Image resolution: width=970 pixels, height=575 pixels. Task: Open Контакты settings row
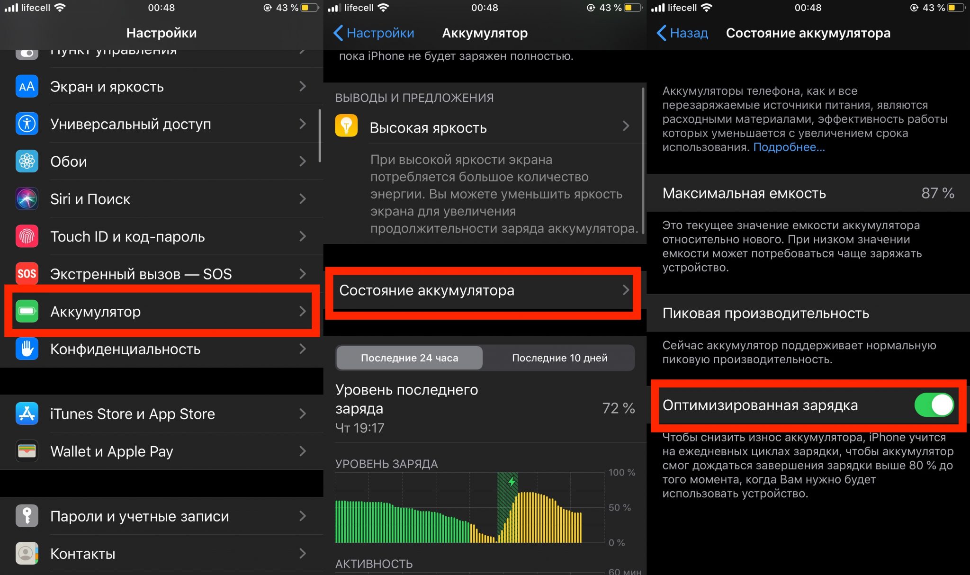[162, 553]
